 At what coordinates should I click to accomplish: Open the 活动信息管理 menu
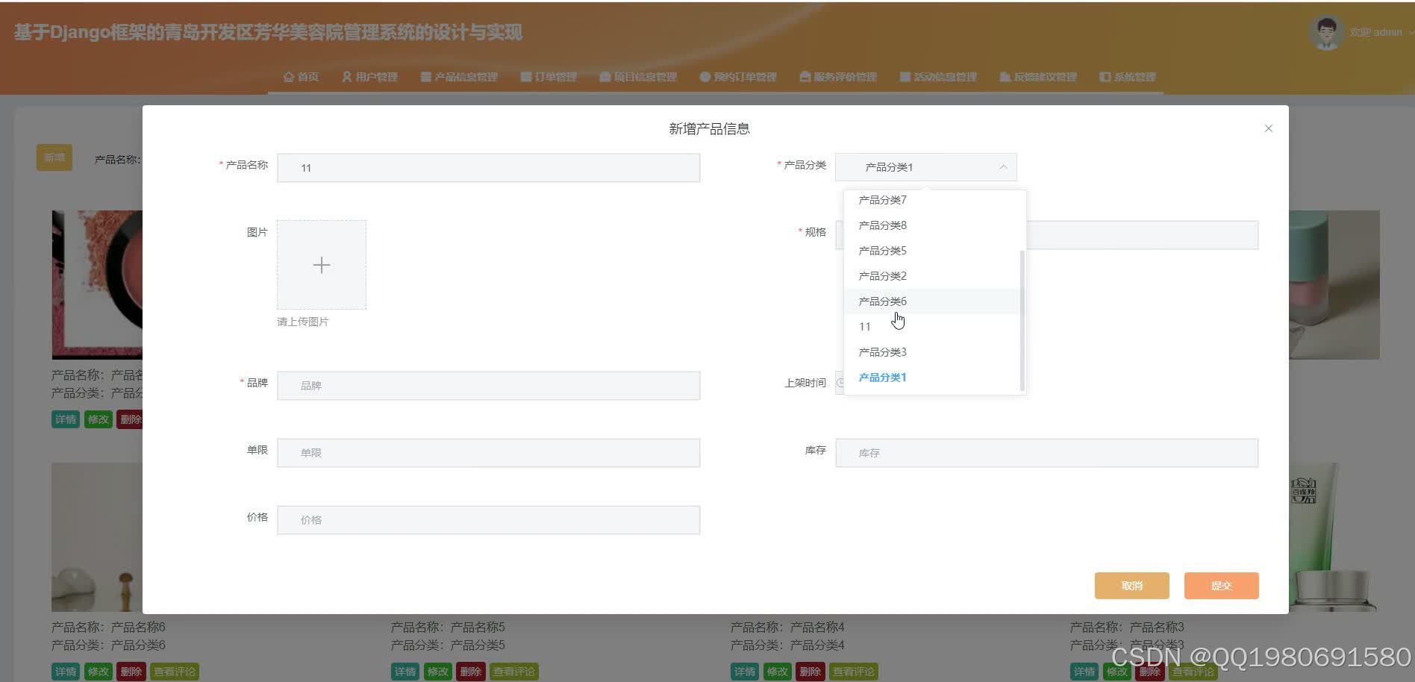(938, 77)
